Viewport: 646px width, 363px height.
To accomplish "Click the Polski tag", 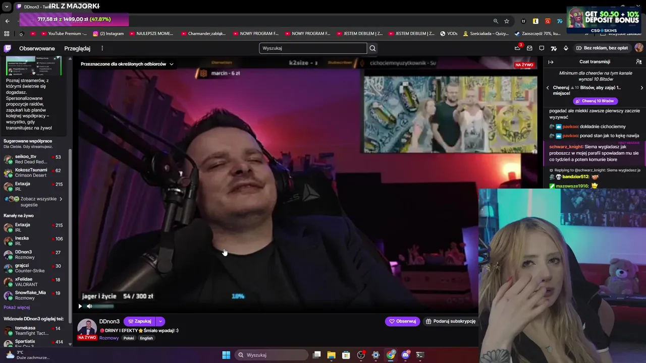I will click(x=129, y=338).
